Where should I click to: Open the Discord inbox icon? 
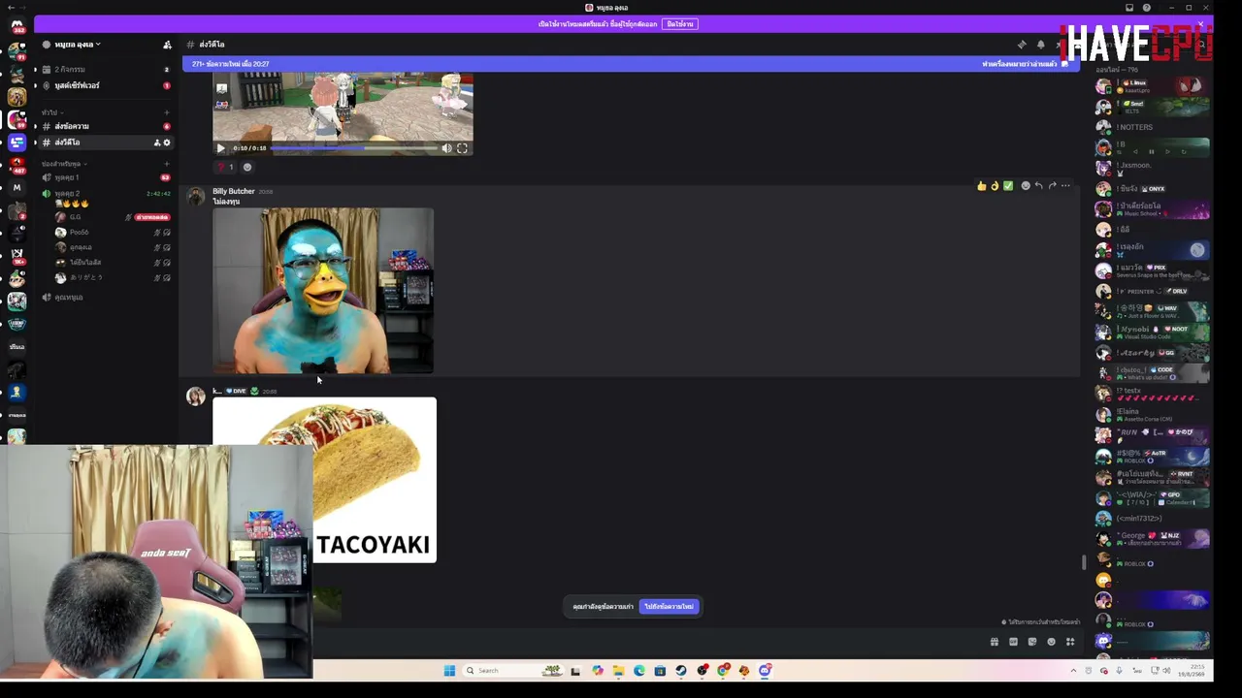coord(1129,8)
